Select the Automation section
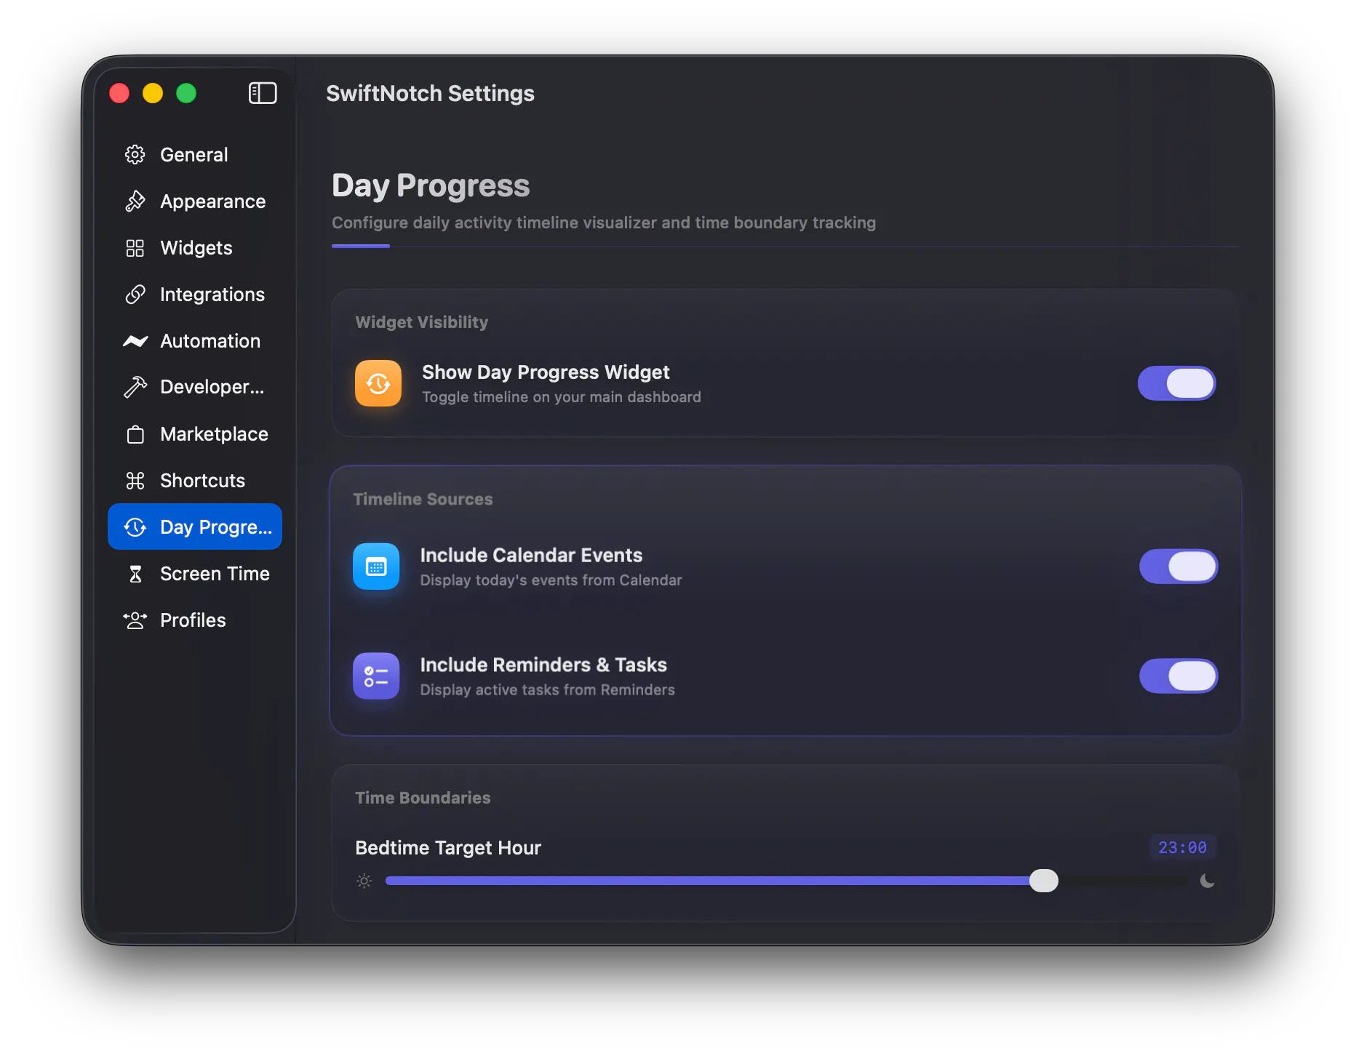Image resolution: width=1356 pixels, height=1053 pixels. click(x=195, y=340)
